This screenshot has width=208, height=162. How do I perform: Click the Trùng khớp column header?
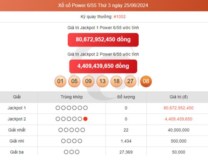pos(72,97)
